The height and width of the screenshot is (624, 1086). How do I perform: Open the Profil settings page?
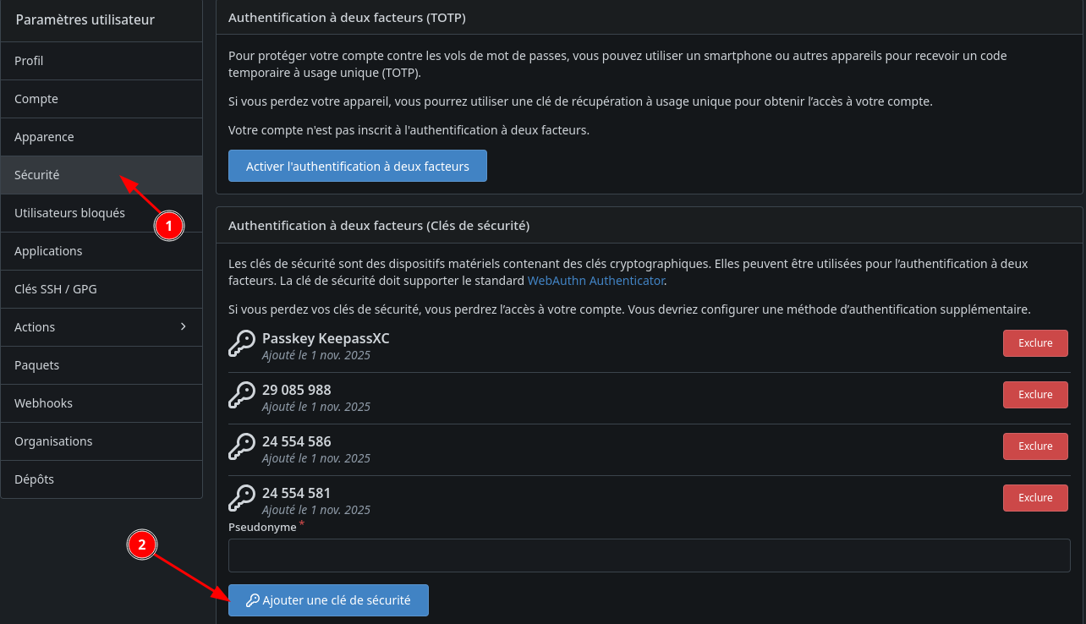pos(30,61)
